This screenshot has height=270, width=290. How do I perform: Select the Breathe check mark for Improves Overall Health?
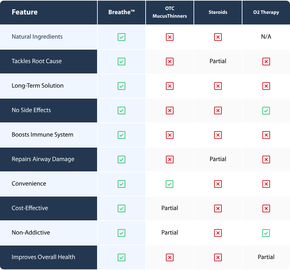122,257
